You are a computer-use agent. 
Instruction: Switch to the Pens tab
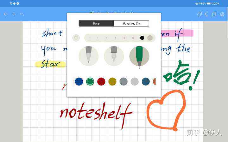(96, 23)
